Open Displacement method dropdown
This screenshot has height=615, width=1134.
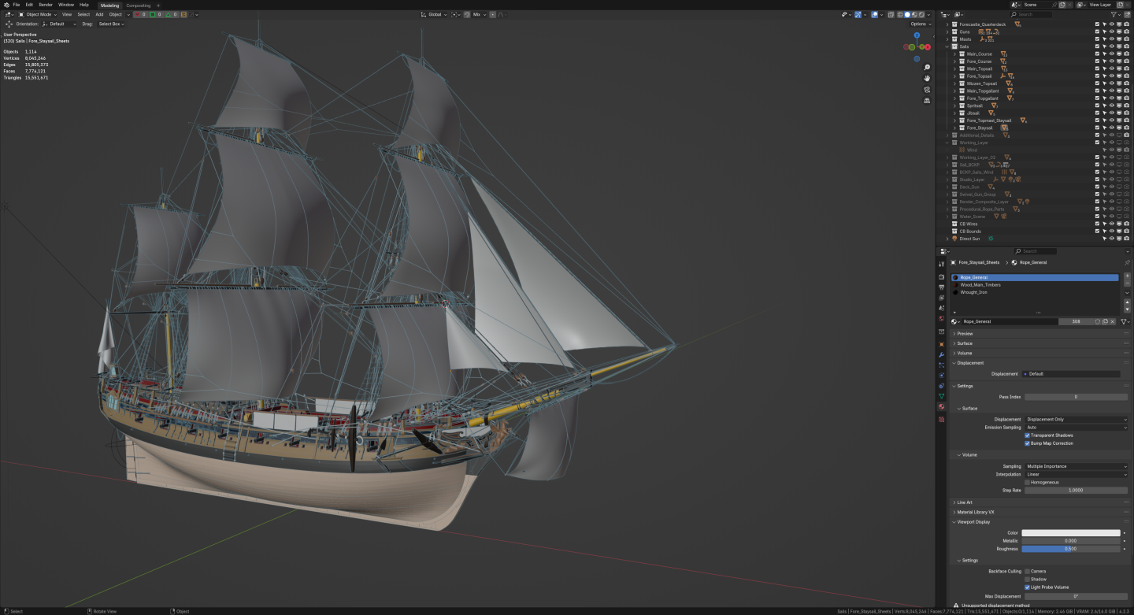pos(1076,420)
